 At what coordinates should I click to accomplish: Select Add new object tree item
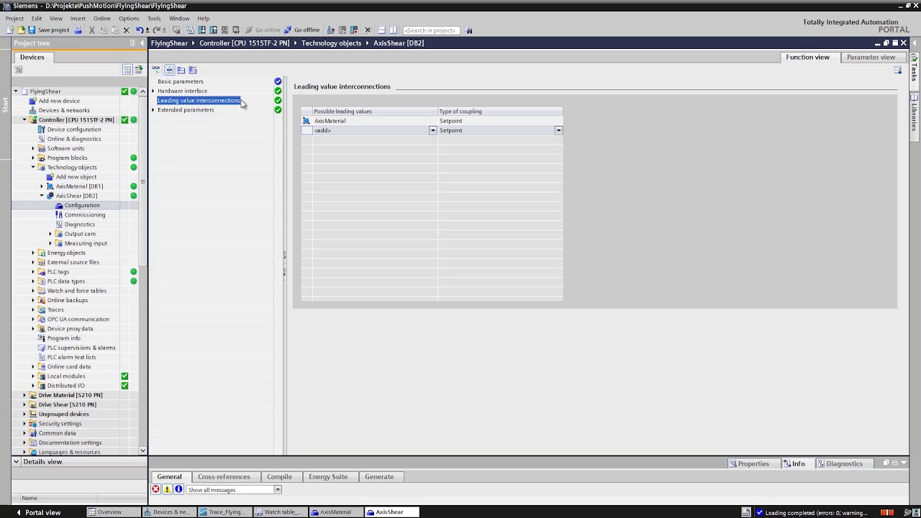(x=76, y=177)
